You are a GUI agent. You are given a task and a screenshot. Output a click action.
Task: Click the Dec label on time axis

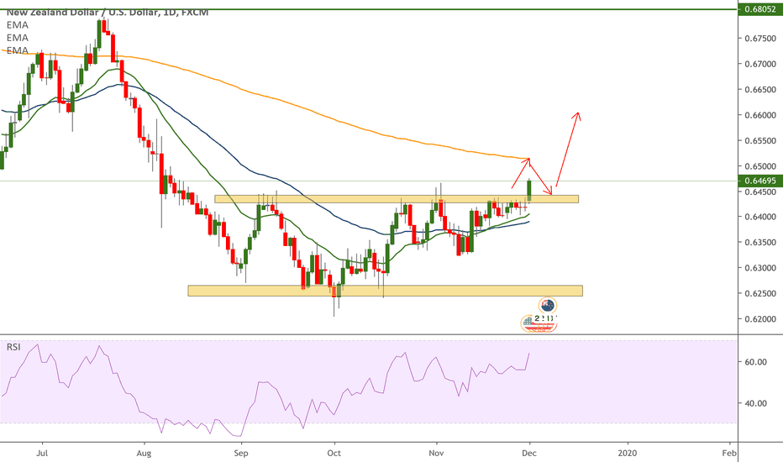pos(530,451)
